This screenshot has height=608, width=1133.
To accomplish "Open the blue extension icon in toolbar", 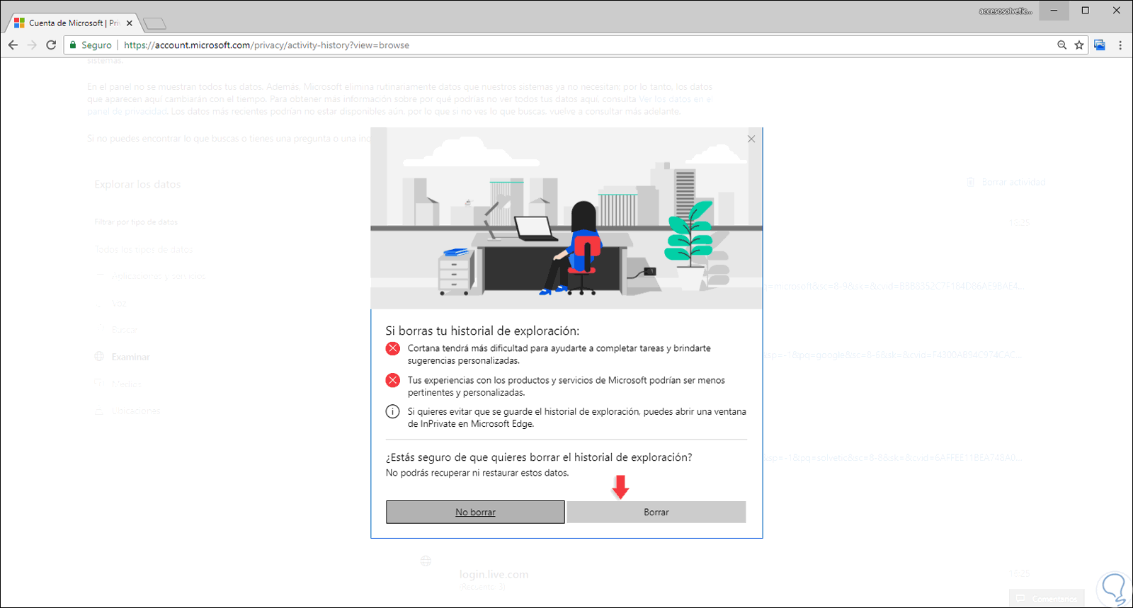I will point(1100,45).
